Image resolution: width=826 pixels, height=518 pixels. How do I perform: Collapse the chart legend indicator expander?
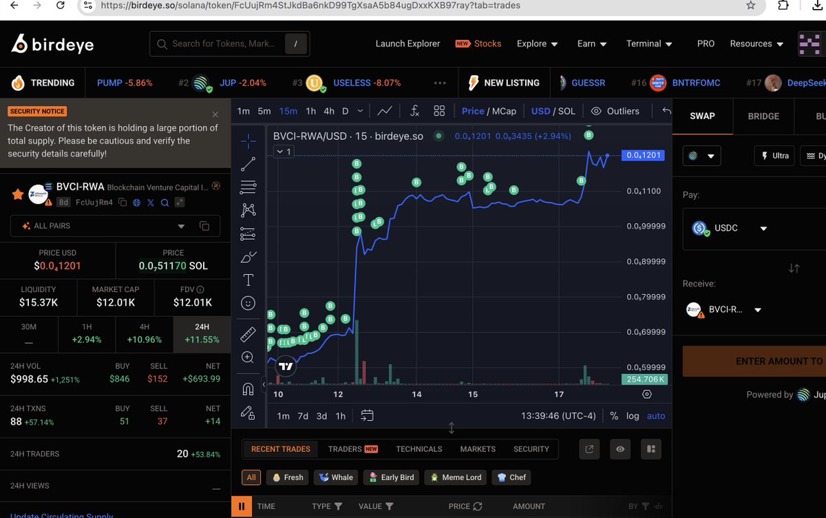(x=283, y=152)
